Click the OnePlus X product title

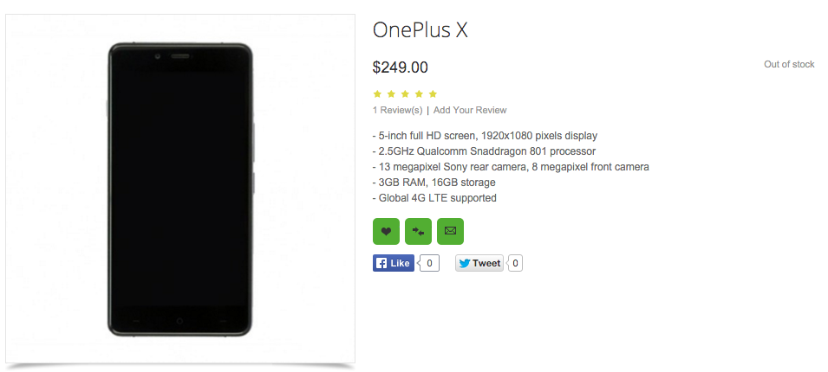click(x=421, y=30)
